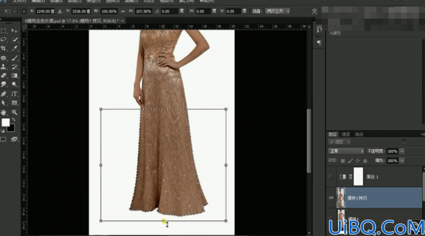Click the mask link on 黑白 1 layer
This screenshot has height=236, width=425.
tap(350, 177)
